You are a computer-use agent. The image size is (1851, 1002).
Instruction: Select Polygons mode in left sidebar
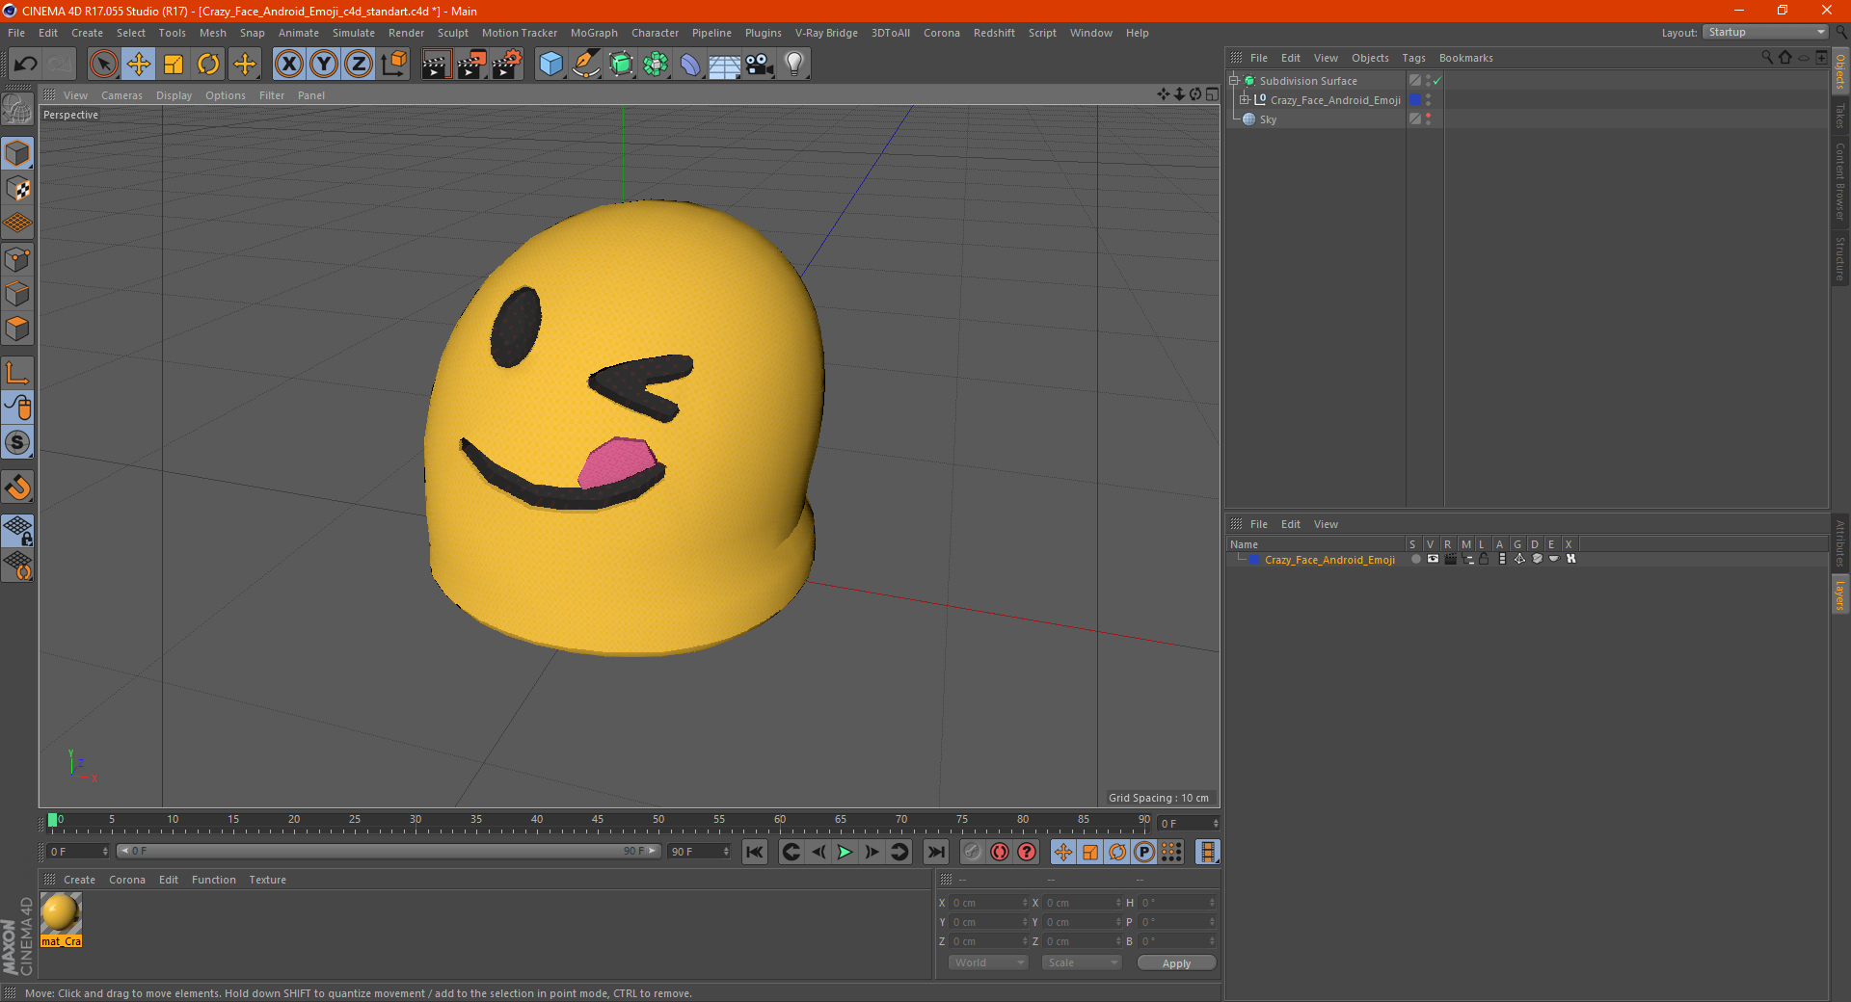coord(17,329)
